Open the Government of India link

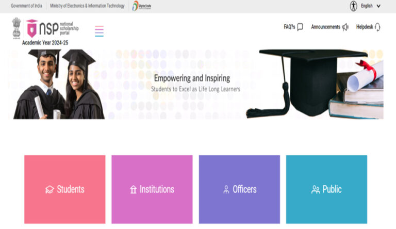[x=26, y=6]
